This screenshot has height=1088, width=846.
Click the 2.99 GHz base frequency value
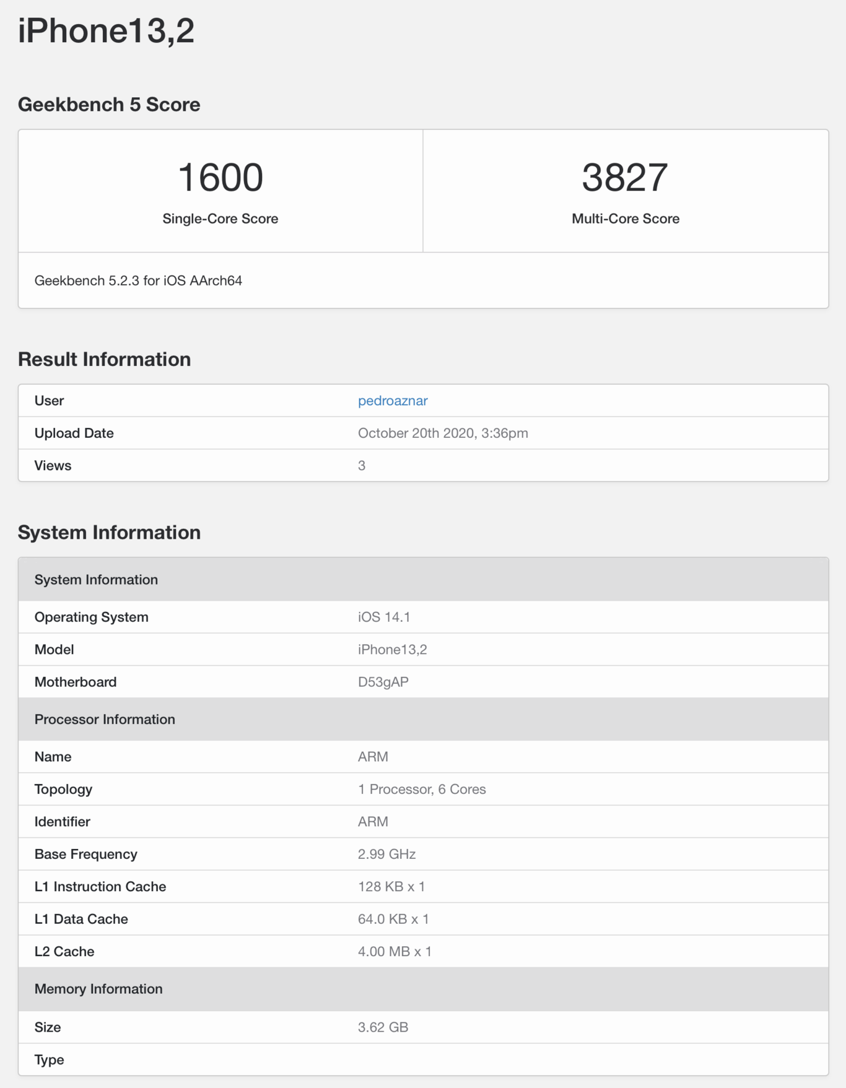[386, 854]
